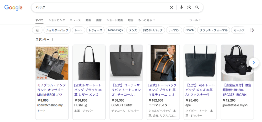This screenshot has height=122, width=262.
Task: Click the HushTug seller name
Action: [81, 105]
